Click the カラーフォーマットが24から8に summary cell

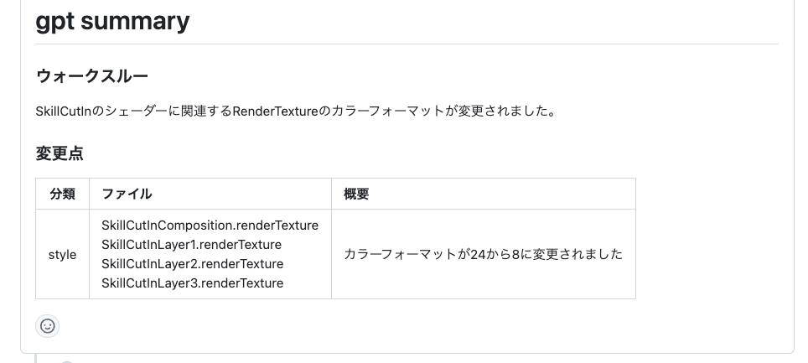483,254
